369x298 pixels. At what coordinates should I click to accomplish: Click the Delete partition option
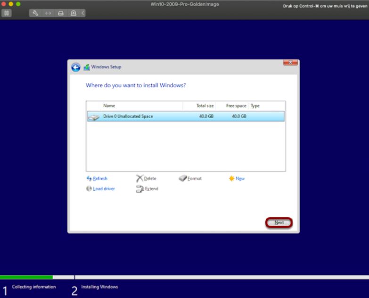click(150, 178)
